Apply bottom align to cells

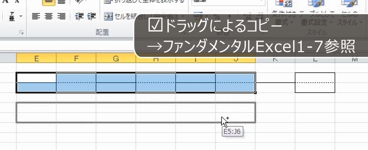[x=62, y=2]
